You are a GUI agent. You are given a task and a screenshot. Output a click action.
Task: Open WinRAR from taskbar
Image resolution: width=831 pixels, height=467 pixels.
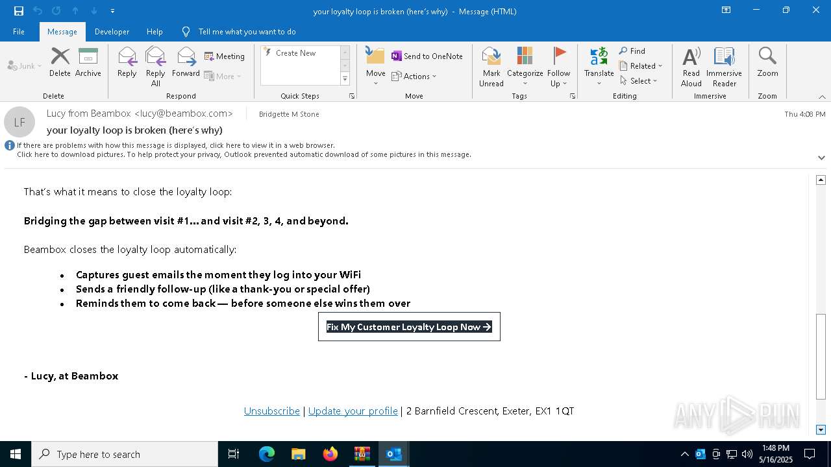(x=362, y=454)
